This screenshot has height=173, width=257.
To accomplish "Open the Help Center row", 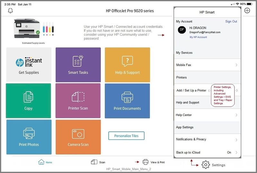I will click(207, 115).
